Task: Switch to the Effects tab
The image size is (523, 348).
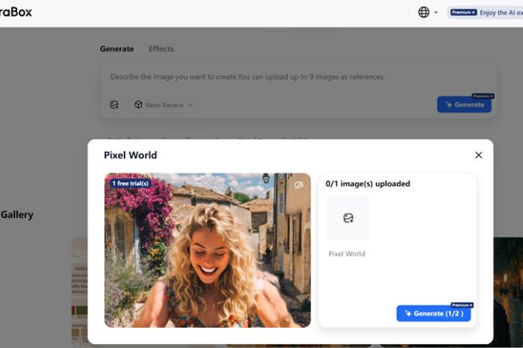Action: click(161, 49)
